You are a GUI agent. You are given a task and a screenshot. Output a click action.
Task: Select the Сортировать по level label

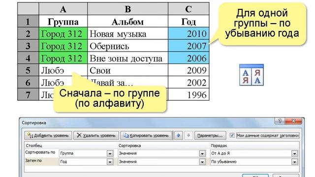click(x=40, y=152)
